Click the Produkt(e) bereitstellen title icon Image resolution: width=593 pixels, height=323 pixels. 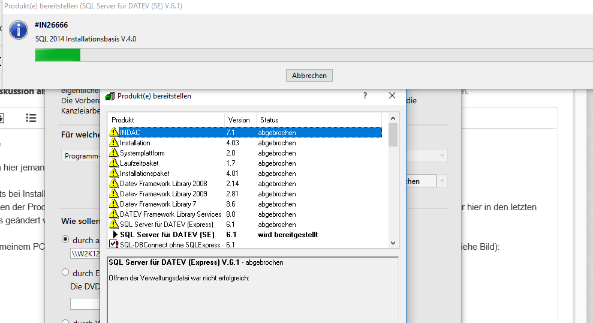pos(110,96)
